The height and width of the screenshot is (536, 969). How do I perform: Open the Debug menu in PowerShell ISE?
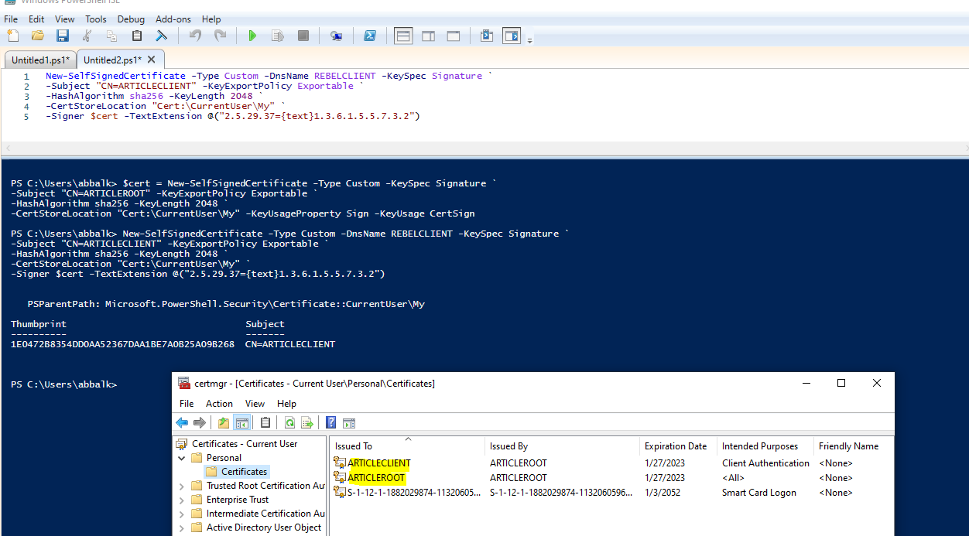pyautogui.click(x=131, y=19)
